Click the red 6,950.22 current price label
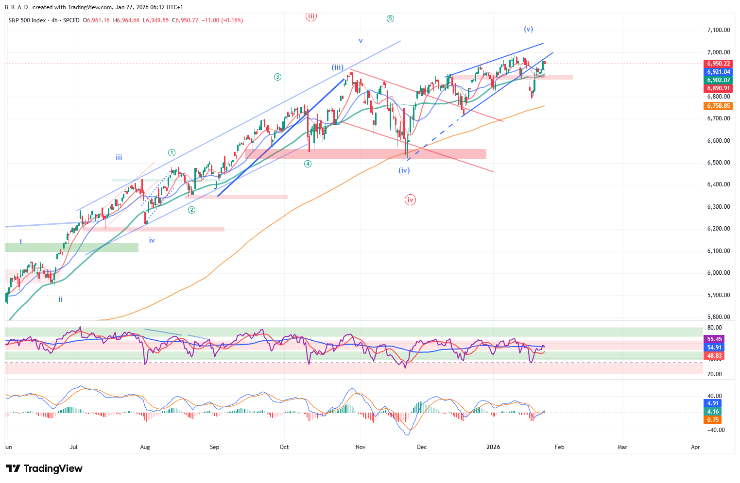This screenshot has height=483, width=740. pos(718,64)
